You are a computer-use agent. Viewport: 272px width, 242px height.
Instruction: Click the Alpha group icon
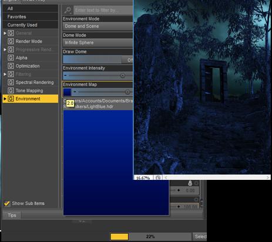click(x=11, y=58)
